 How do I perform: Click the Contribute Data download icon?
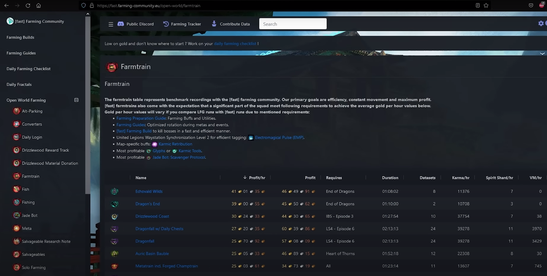pos(214,24)
